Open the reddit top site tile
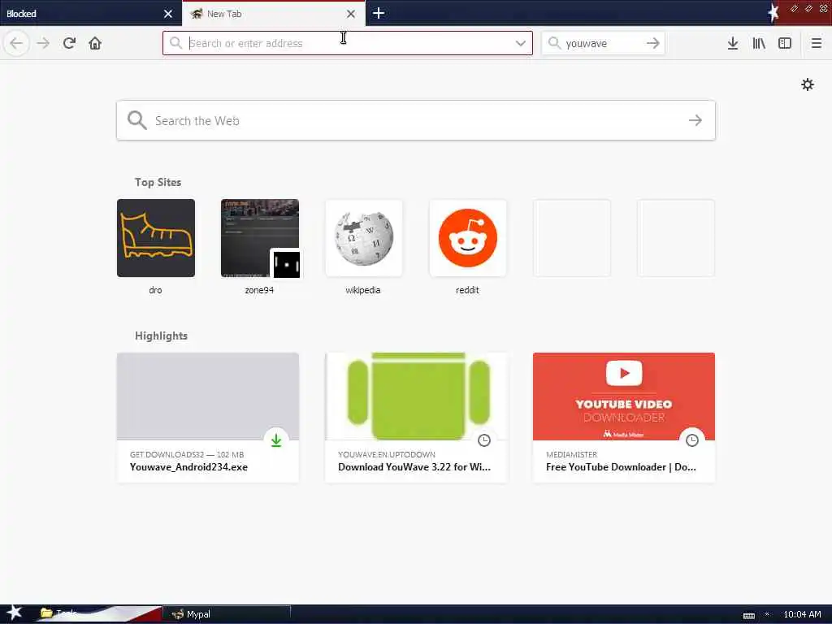Image resolution: width=832 pixels, height=624 pixels. pyautogui.click(x=468, y=238)
